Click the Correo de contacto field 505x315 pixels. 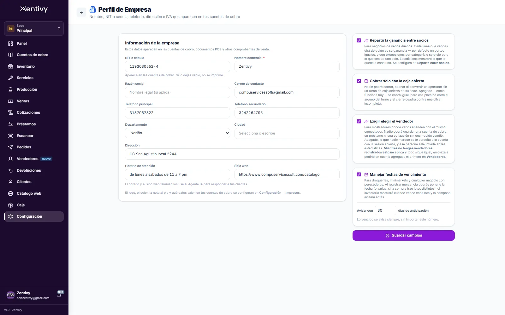pyautogui.click(x=287, y=92)
